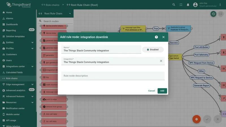
Task: Select the rpc call reply node
Action: [x=54, y=121]
